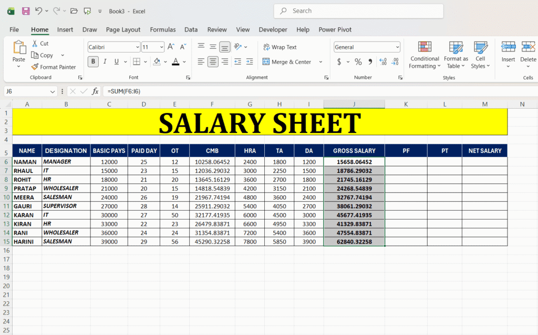Click the Increase Indent icon
The width and height of the screenshot is (538, 335).
pyautogui.click(x=250, y=62)
